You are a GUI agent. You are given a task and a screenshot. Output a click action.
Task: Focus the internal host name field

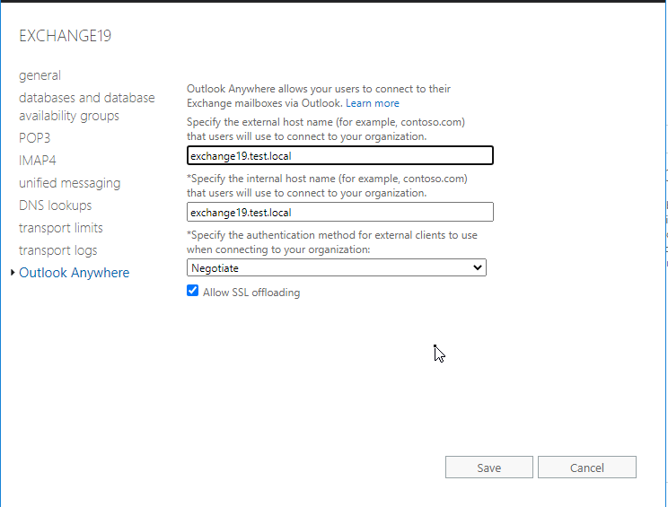[x=340, y=212]
